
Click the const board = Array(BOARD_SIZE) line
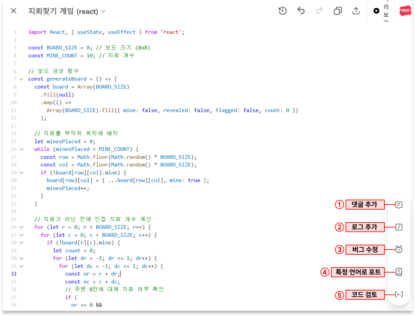(82, 87)
